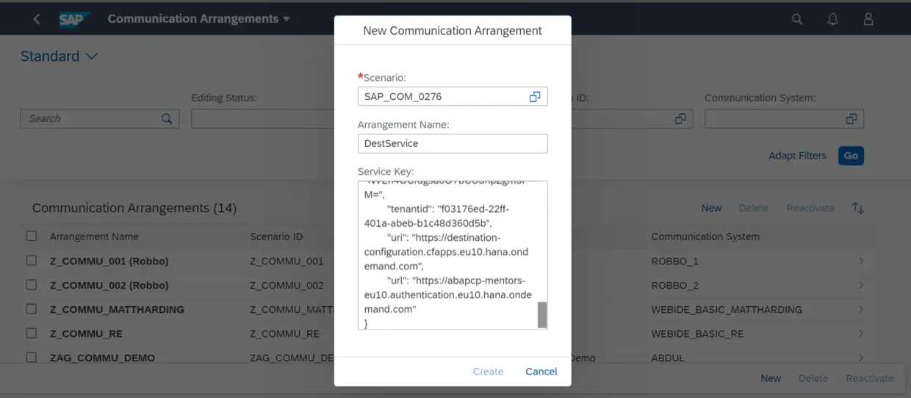Click the magnifier in the Search field
Image resolution: width=911 pixels, height=398 pixels.
[x=167, y=118]
